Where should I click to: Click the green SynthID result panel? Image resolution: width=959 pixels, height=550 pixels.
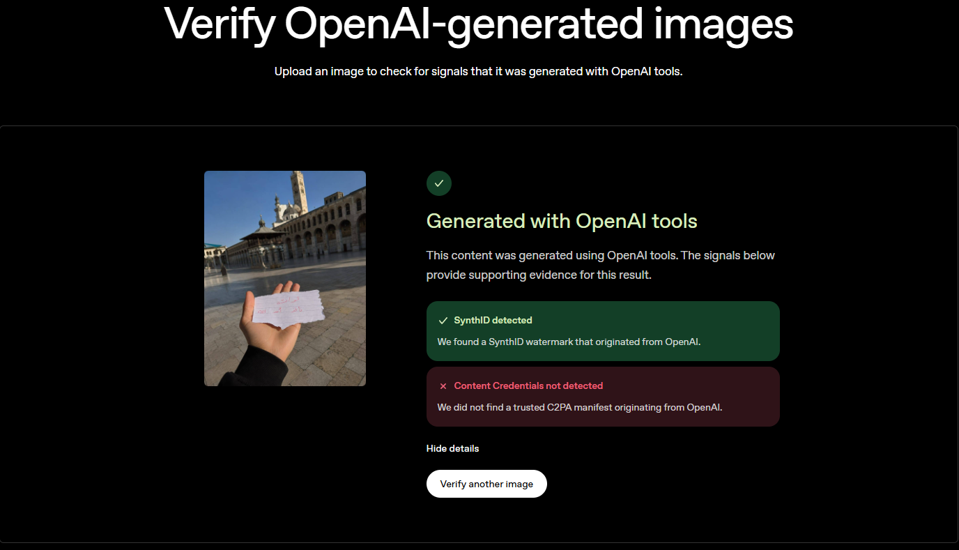603,331
